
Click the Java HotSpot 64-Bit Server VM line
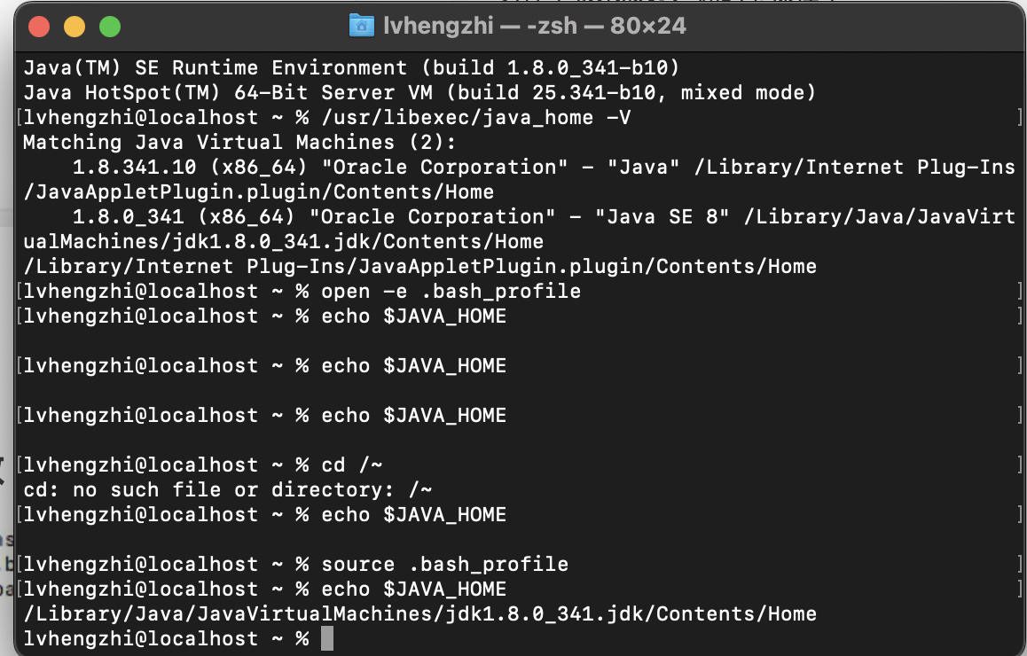[x=419, y=93]
